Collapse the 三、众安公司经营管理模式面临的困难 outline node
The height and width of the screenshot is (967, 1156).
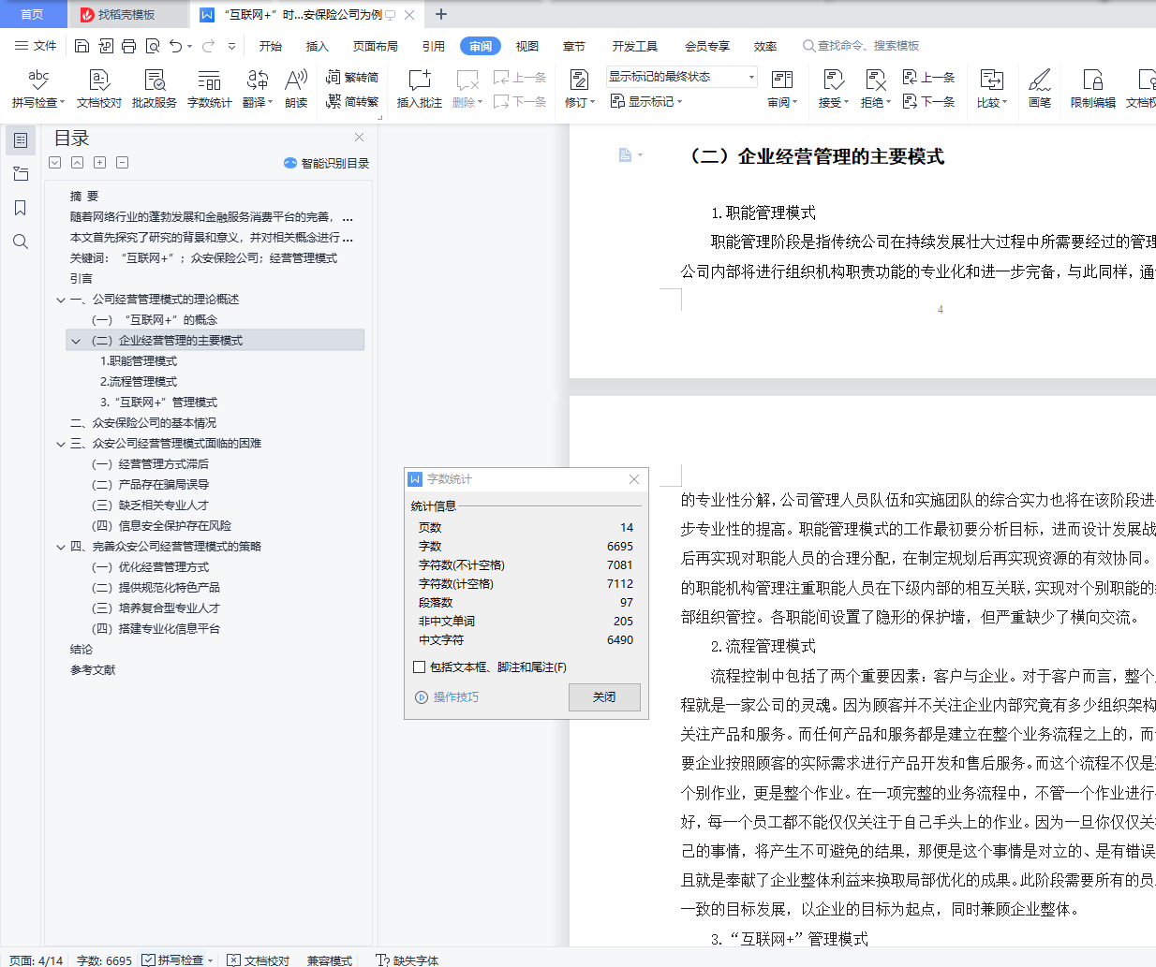(61, 444)
